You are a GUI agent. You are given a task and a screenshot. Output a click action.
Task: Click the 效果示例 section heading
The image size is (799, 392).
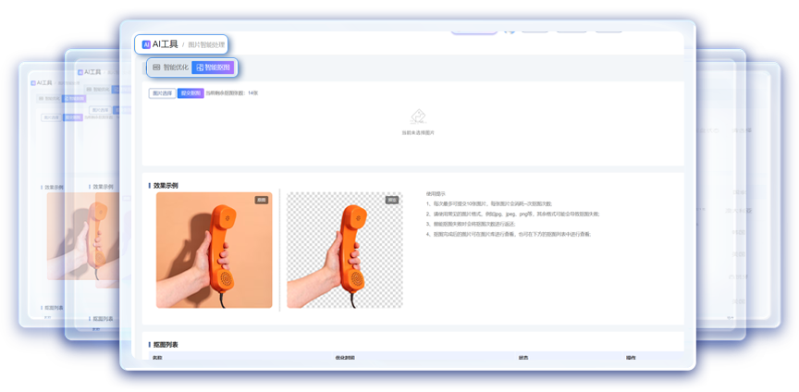166,186
